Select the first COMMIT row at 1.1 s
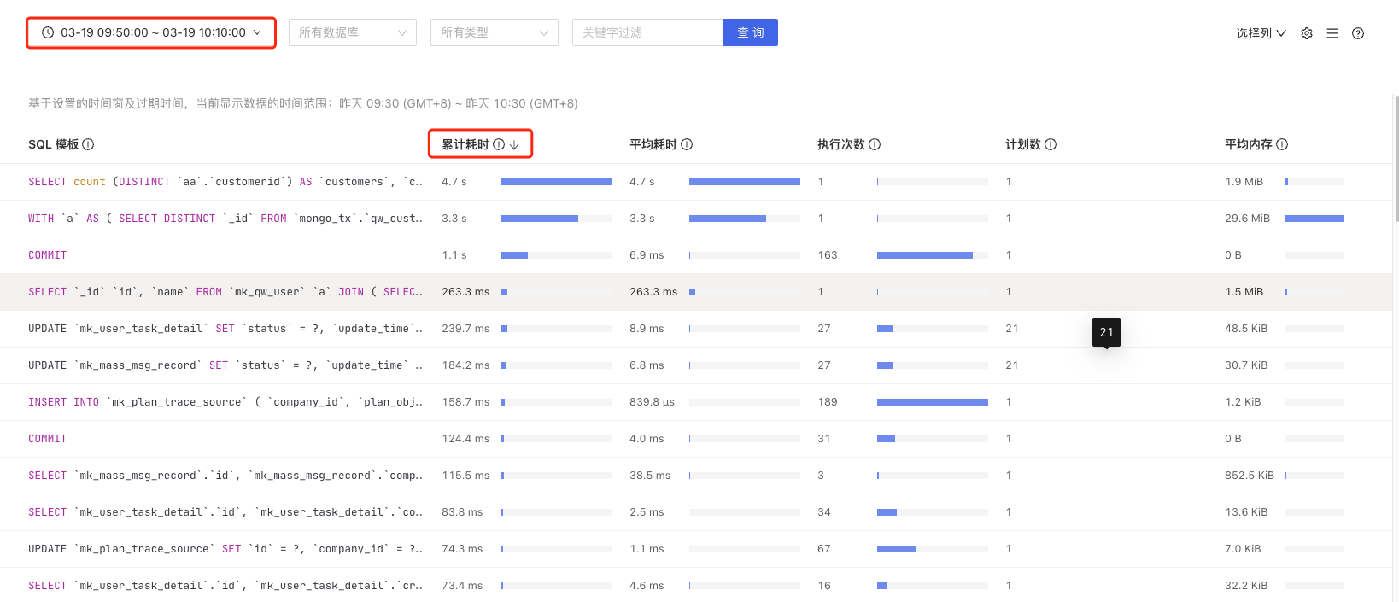 click(48, 255)
